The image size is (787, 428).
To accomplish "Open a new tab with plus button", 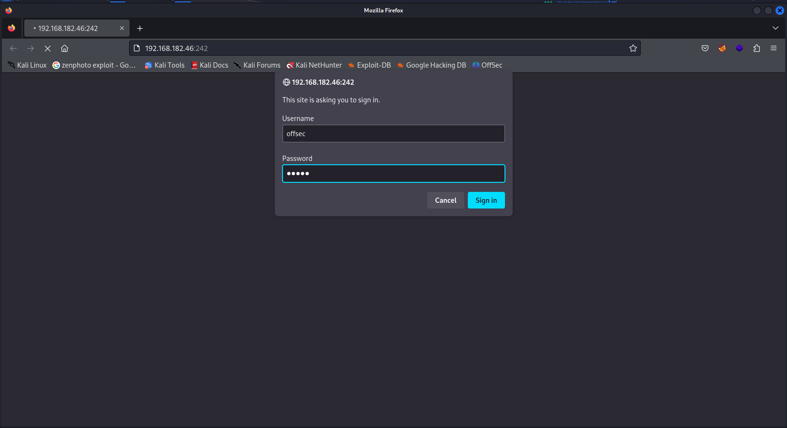I will [140, 29].
